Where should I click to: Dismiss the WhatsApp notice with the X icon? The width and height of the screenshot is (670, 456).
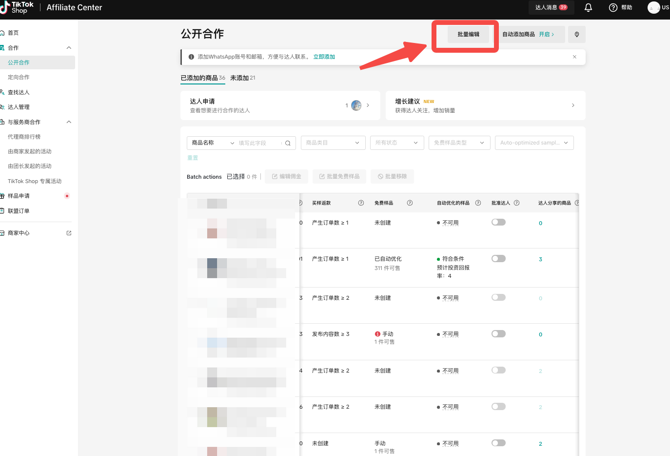click(574, 57)
